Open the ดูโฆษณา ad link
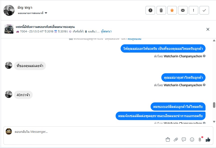 106,31
